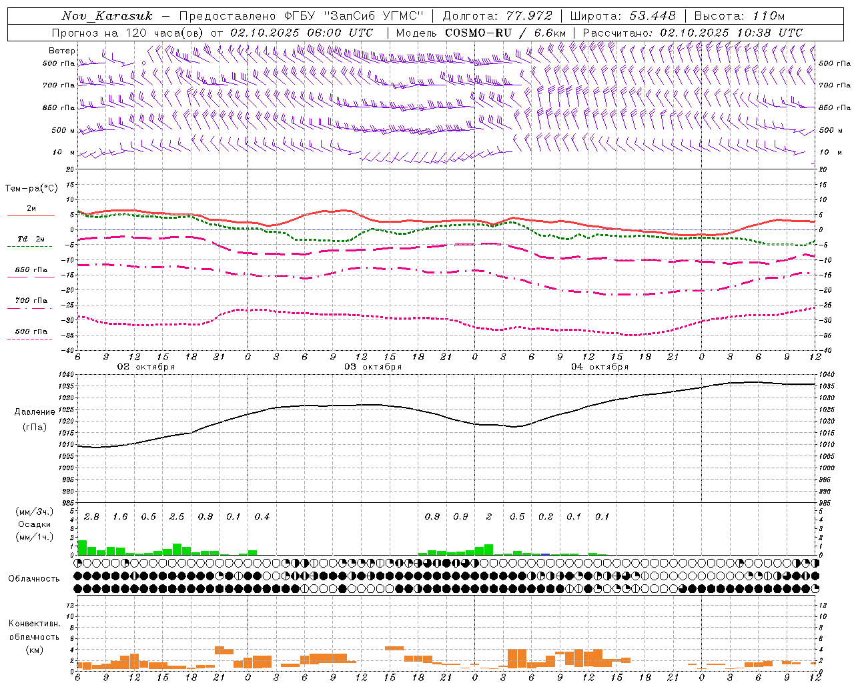Select the 03 октября date label
The height and width of the screenshot is (683, 854).
[x=373, y=367]
